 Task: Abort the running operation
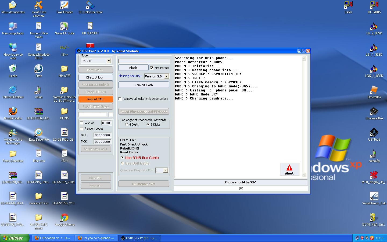point(289,170)
